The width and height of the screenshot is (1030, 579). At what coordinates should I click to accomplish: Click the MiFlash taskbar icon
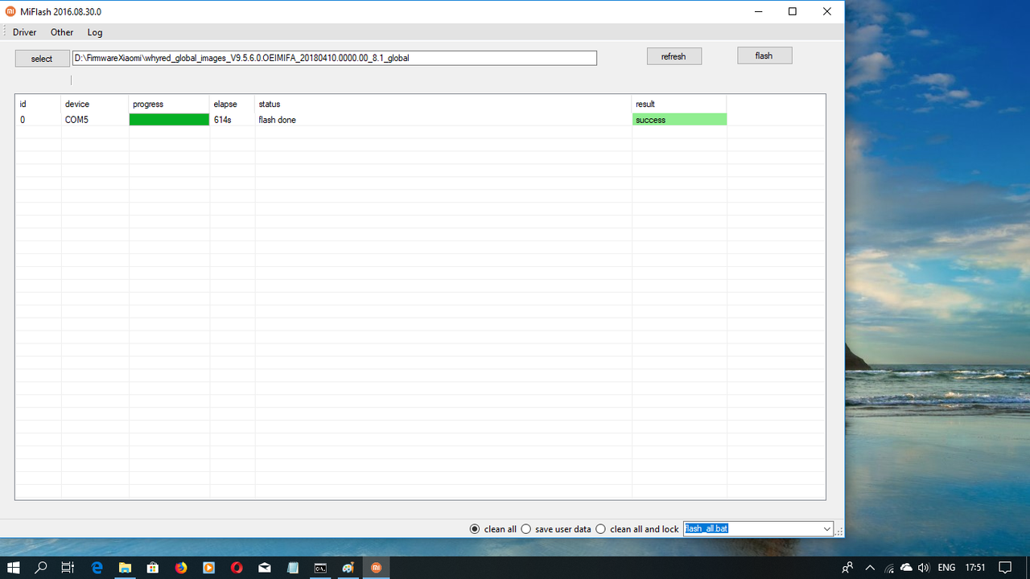click(376, 568)
